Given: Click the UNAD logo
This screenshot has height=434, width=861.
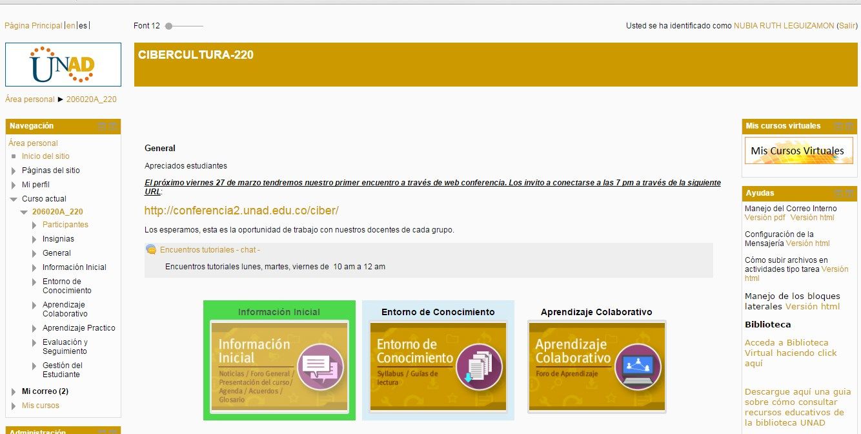Looking at the screenshot, I should pyautogui.click(x=63, y=65).
